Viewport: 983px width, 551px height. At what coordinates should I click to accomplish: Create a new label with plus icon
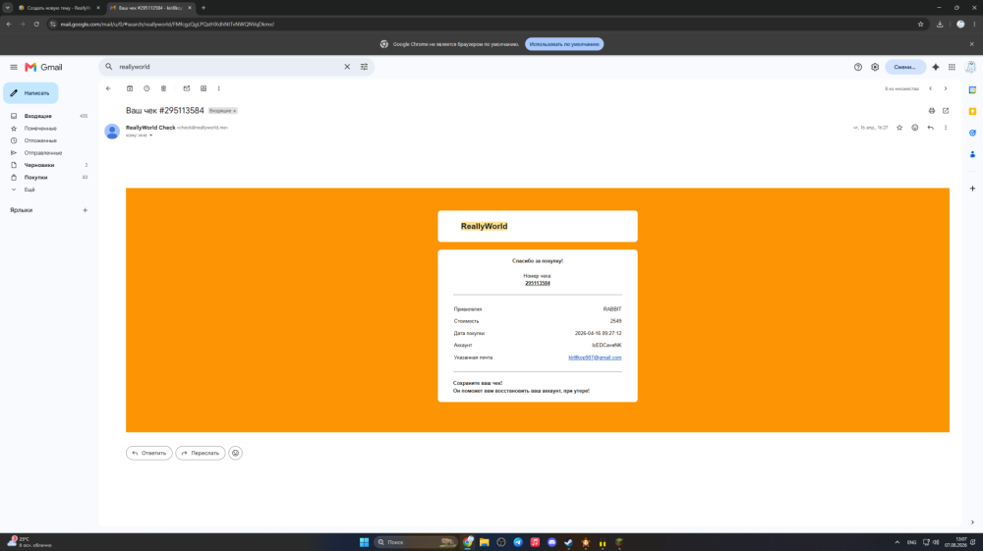click(86, 210)
